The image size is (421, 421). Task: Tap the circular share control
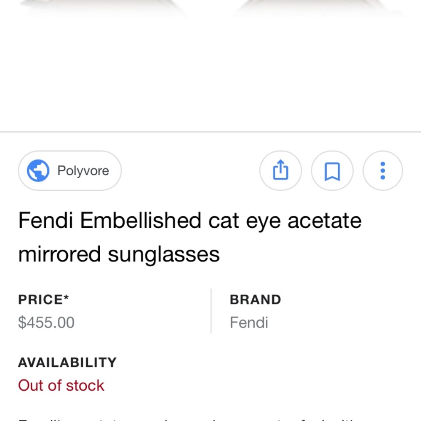pyautogui.click(x=280, y=171)
